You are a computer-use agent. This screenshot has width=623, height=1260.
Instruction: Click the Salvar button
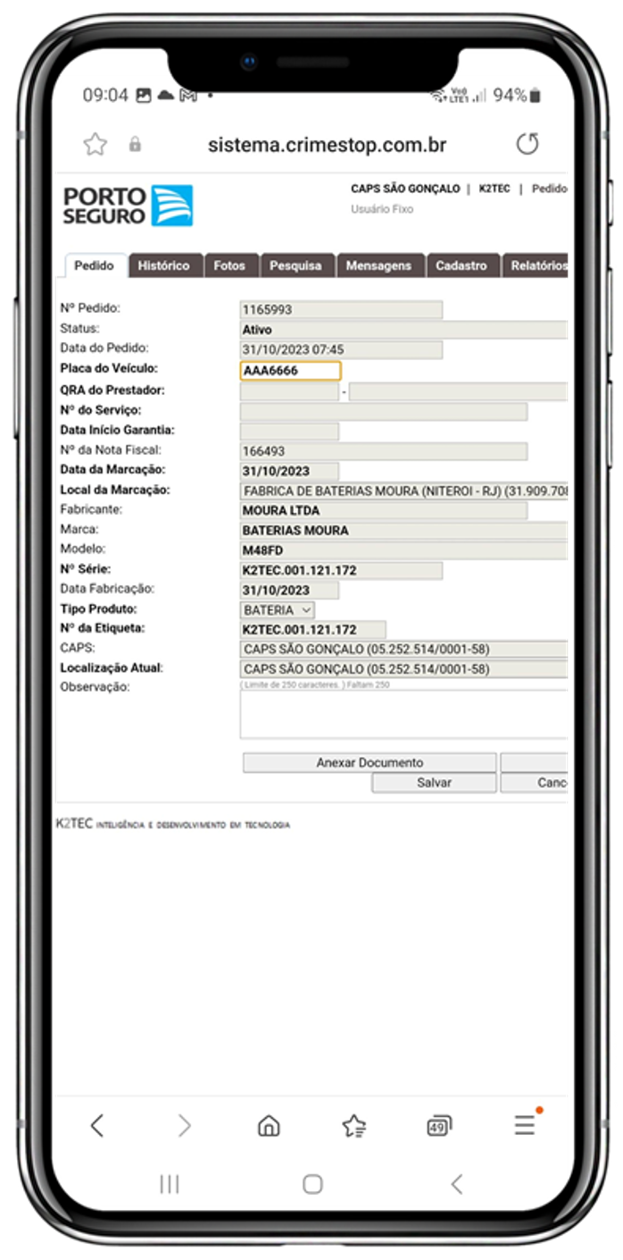(x=434, y=782)
